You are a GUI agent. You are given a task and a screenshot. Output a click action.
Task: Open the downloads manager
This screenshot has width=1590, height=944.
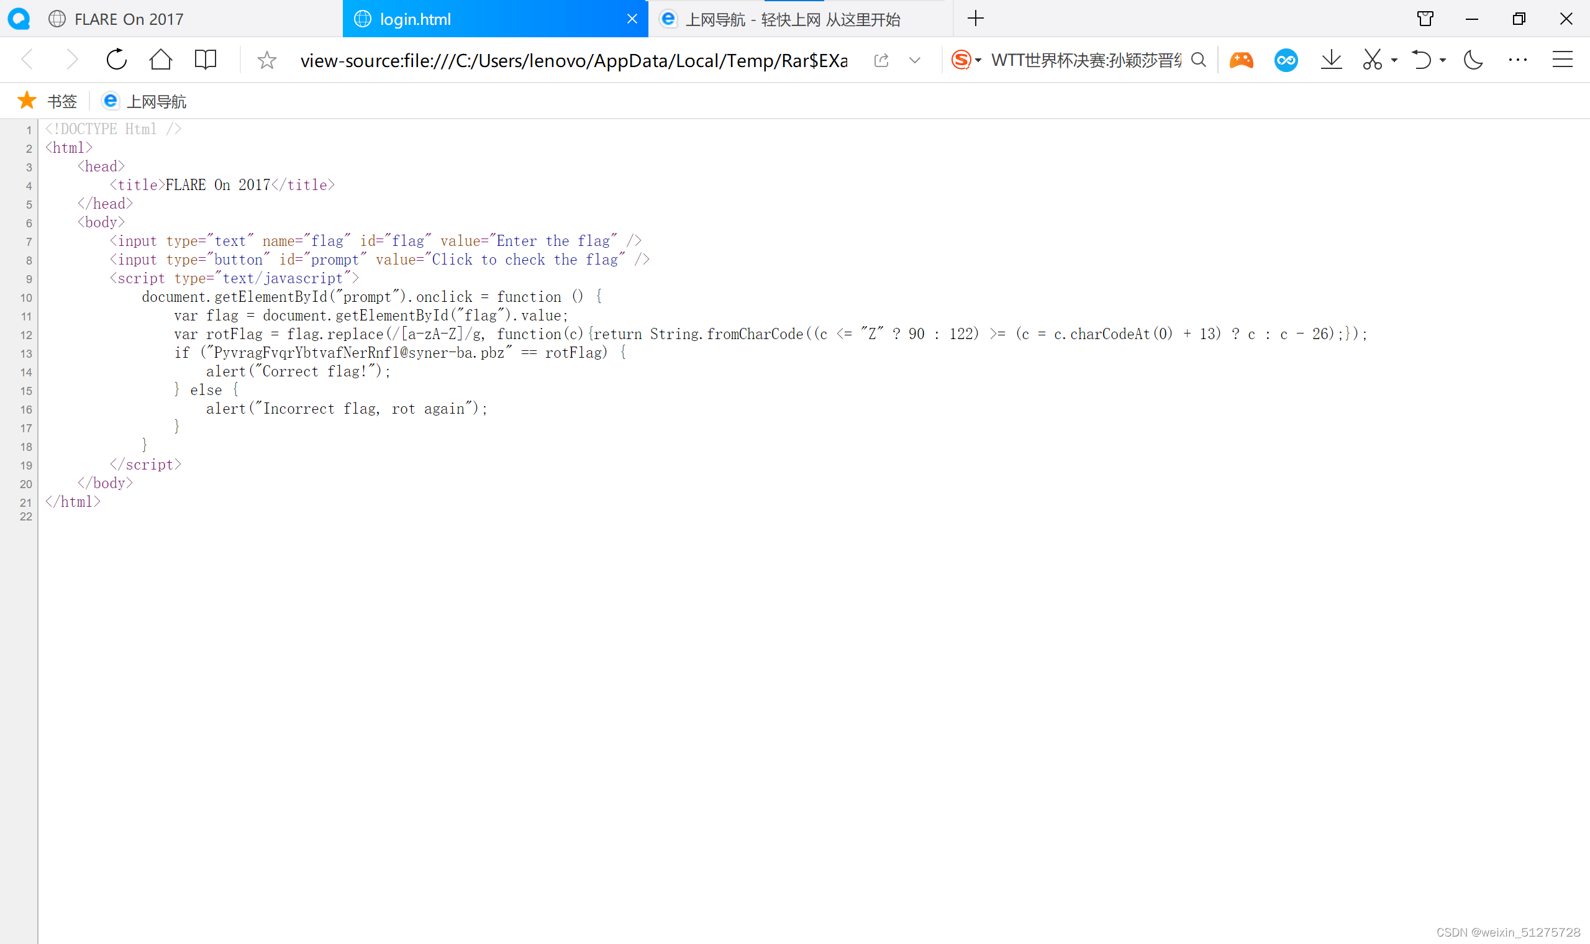point(1331,60)
